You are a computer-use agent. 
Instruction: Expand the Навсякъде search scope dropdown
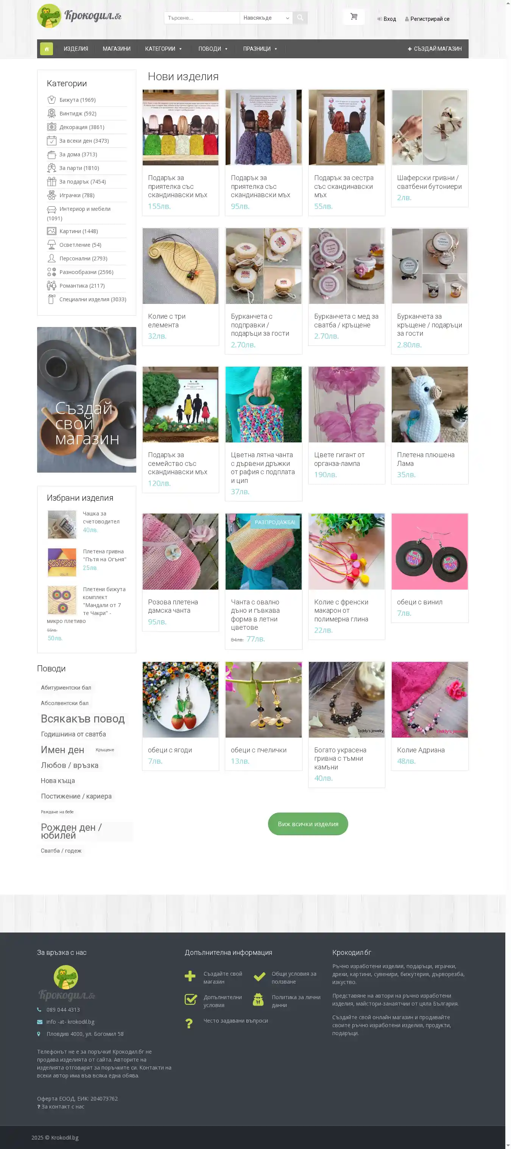click(266, 18)
